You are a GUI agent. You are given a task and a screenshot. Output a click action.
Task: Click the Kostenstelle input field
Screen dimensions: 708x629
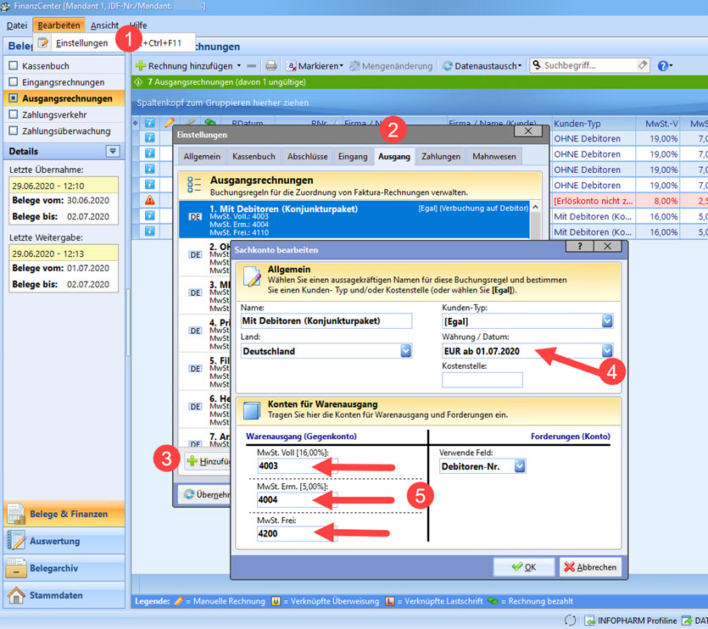tap(482, 380)
